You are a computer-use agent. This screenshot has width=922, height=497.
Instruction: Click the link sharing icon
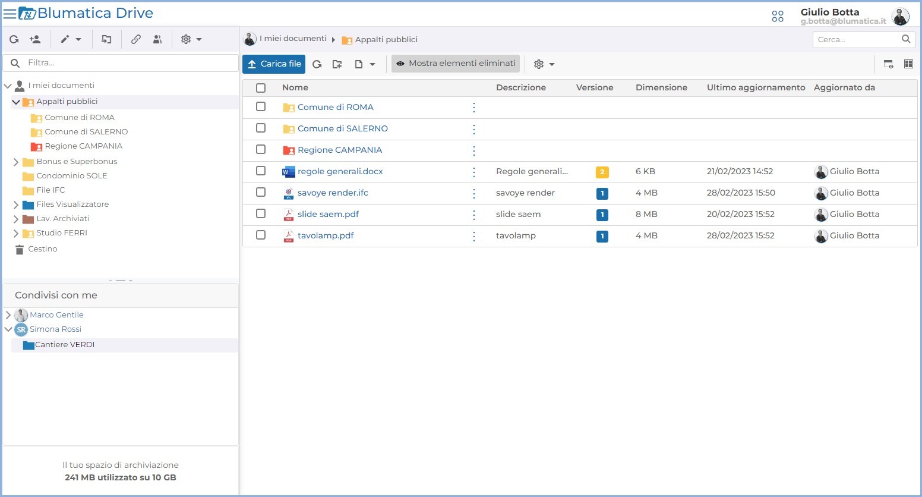point(135,39)
